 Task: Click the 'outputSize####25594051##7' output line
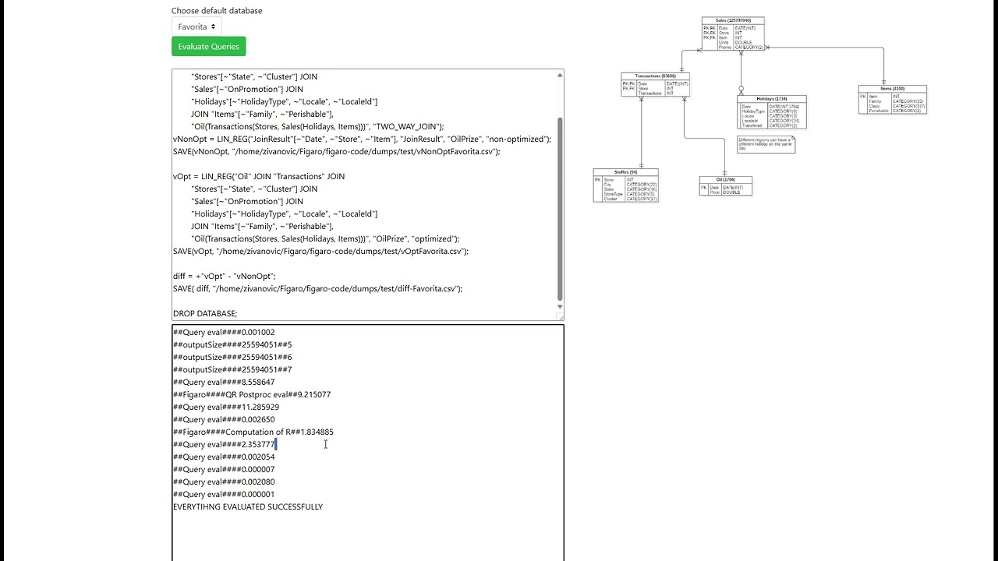(x=232, y=369)
